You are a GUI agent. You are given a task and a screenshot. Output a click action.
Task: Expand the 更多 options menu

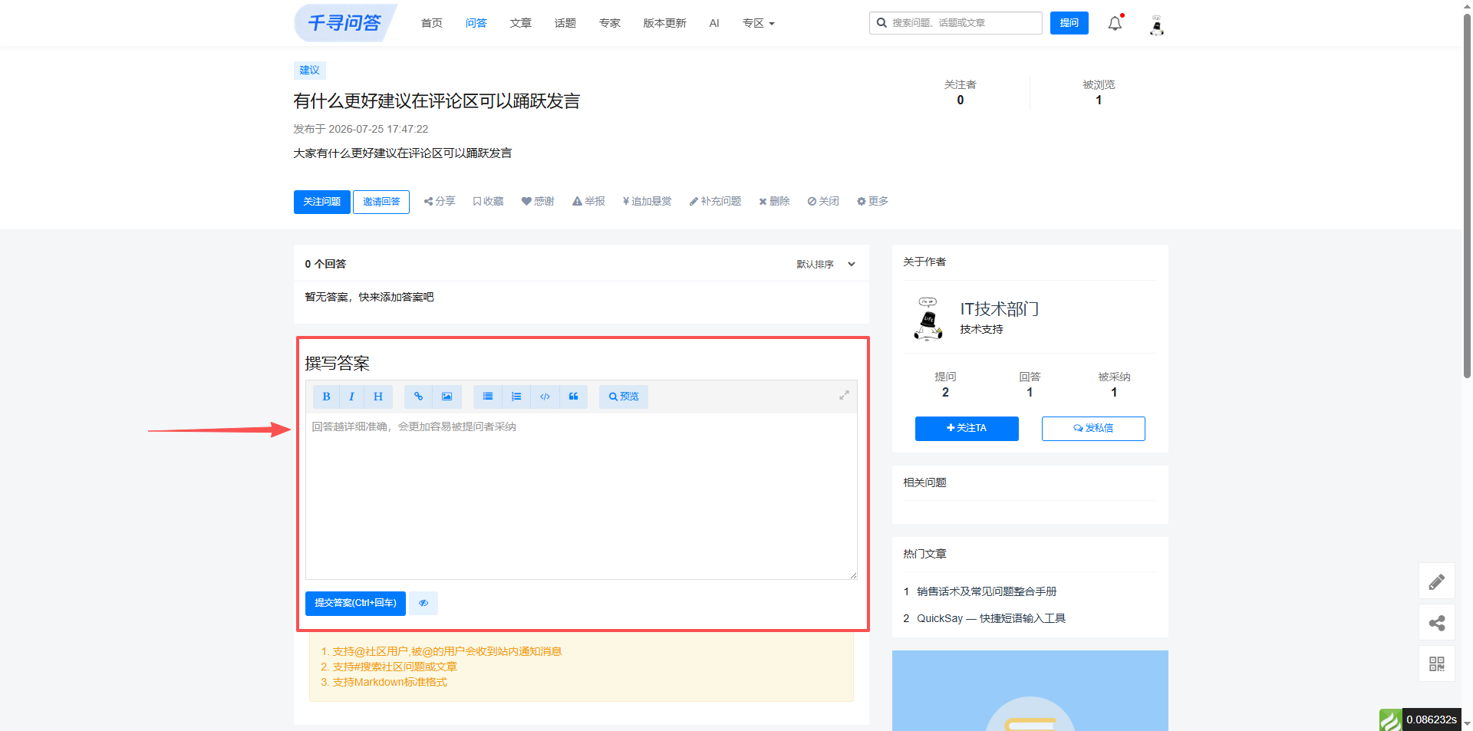[x=872, y=201]
